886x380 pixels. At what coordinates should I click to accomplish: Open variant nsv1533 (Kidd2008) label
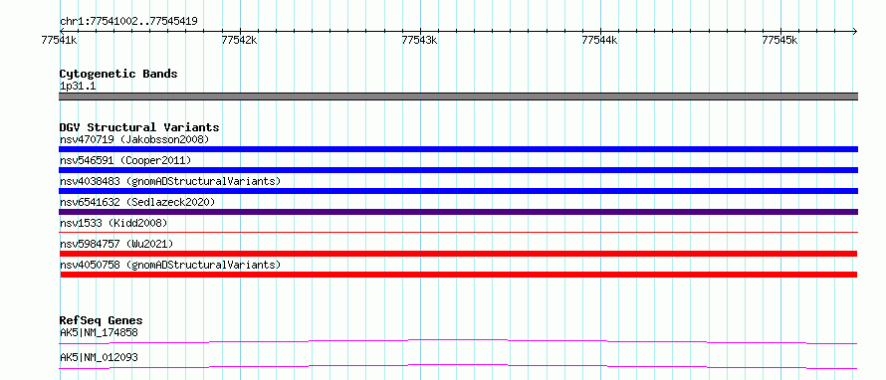coord(113,223)
